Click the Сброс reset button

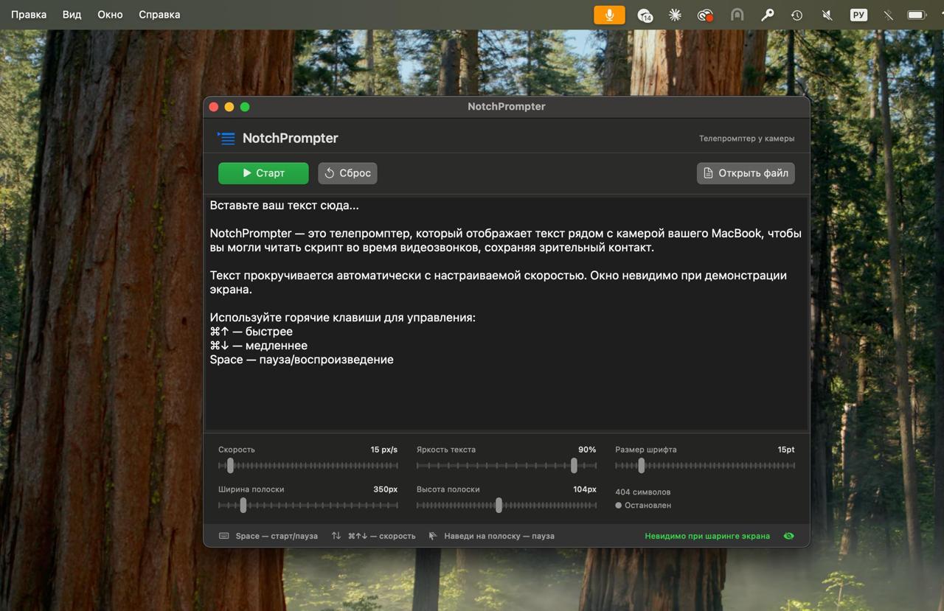[x=348, y=173]
